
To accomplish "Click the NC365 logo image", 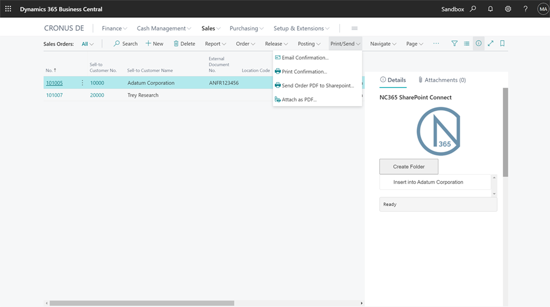I will point(438,131).
